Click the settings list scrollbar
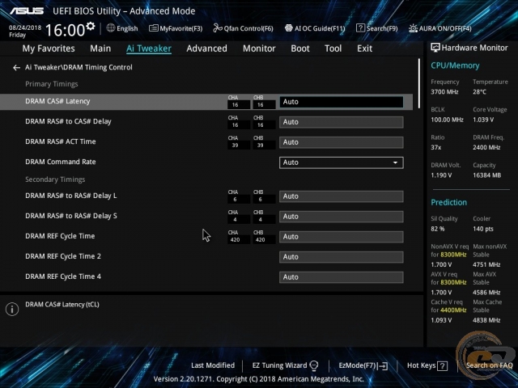The height and width of the screenshot is (388, 518). click(x=419, y=83)
